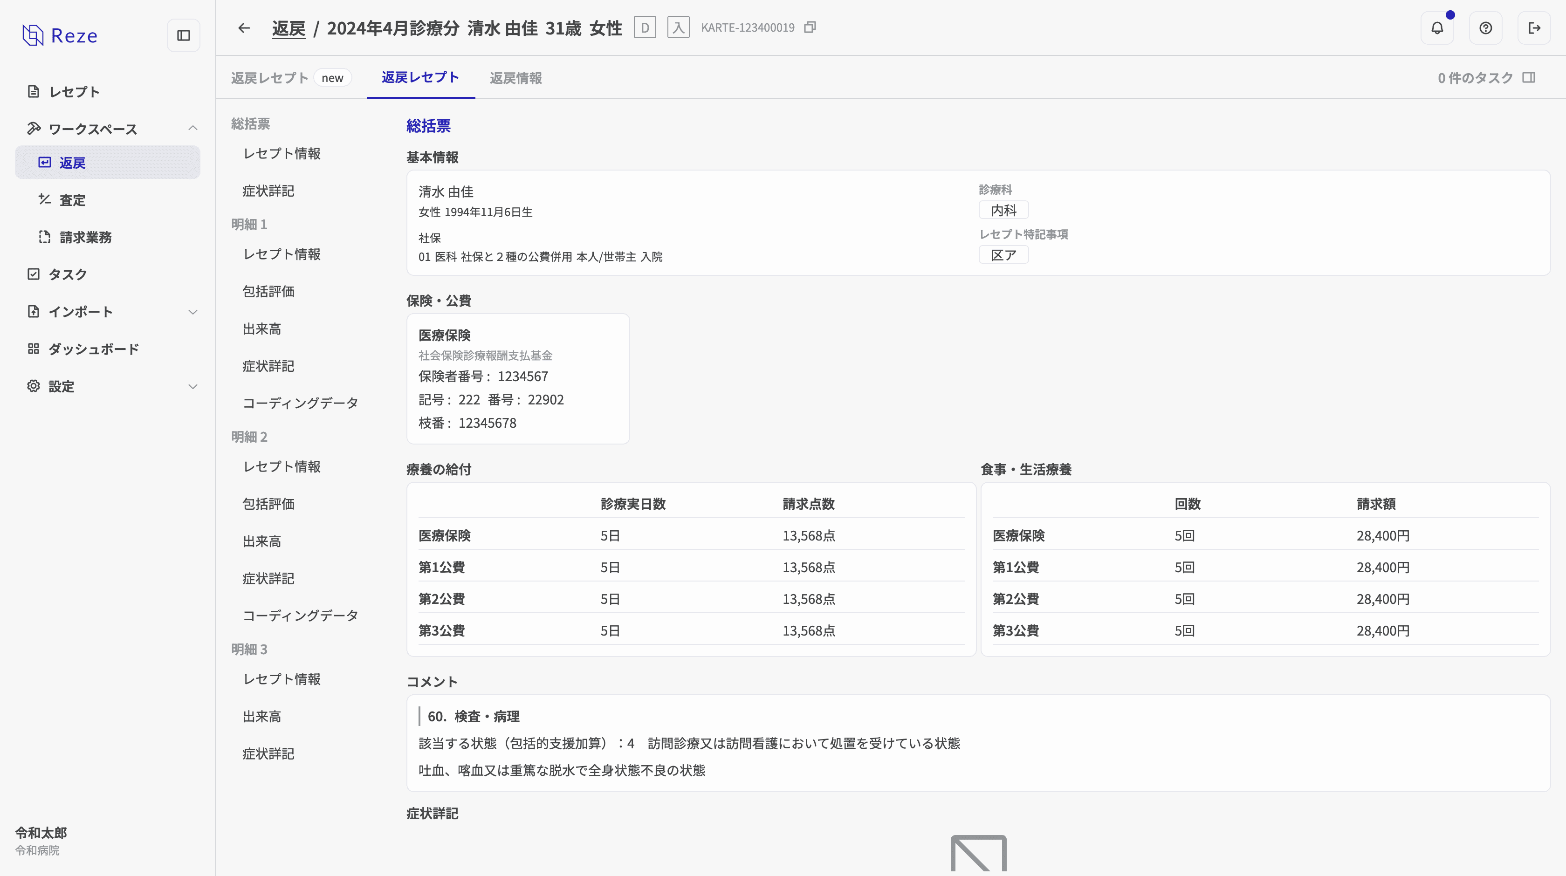Viewport: 1566px width, 876px height.
Task: Jump to 明細 3 出来高
Action: click(x=262, y=717)
